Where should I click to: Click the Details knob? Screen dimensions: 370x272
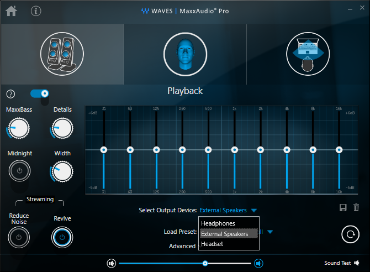coord(62,128)
